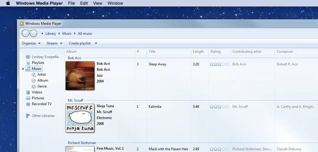Select the Sleep Away track title

(158, 64)
